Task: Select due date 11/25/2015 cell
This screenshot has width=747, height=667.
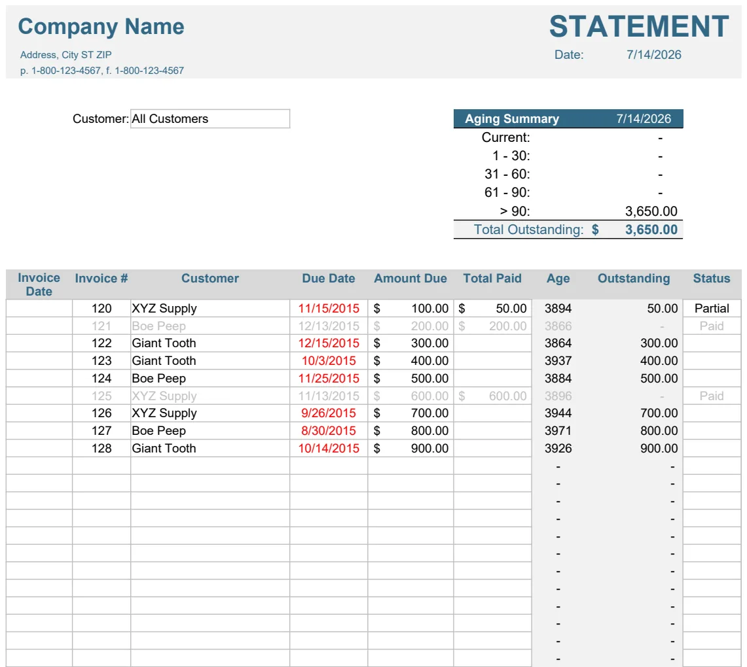Action: pyautogui.click(x=329, y=378)
